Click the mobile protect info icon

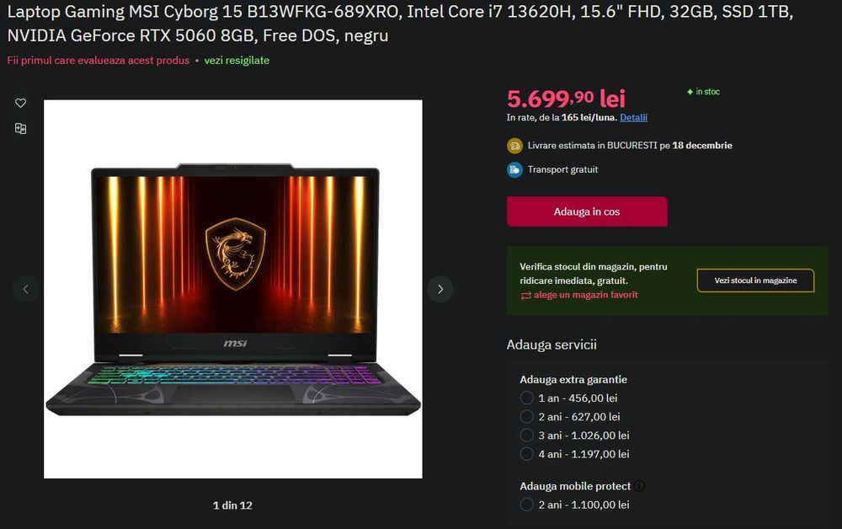click(x=639, y=486)
